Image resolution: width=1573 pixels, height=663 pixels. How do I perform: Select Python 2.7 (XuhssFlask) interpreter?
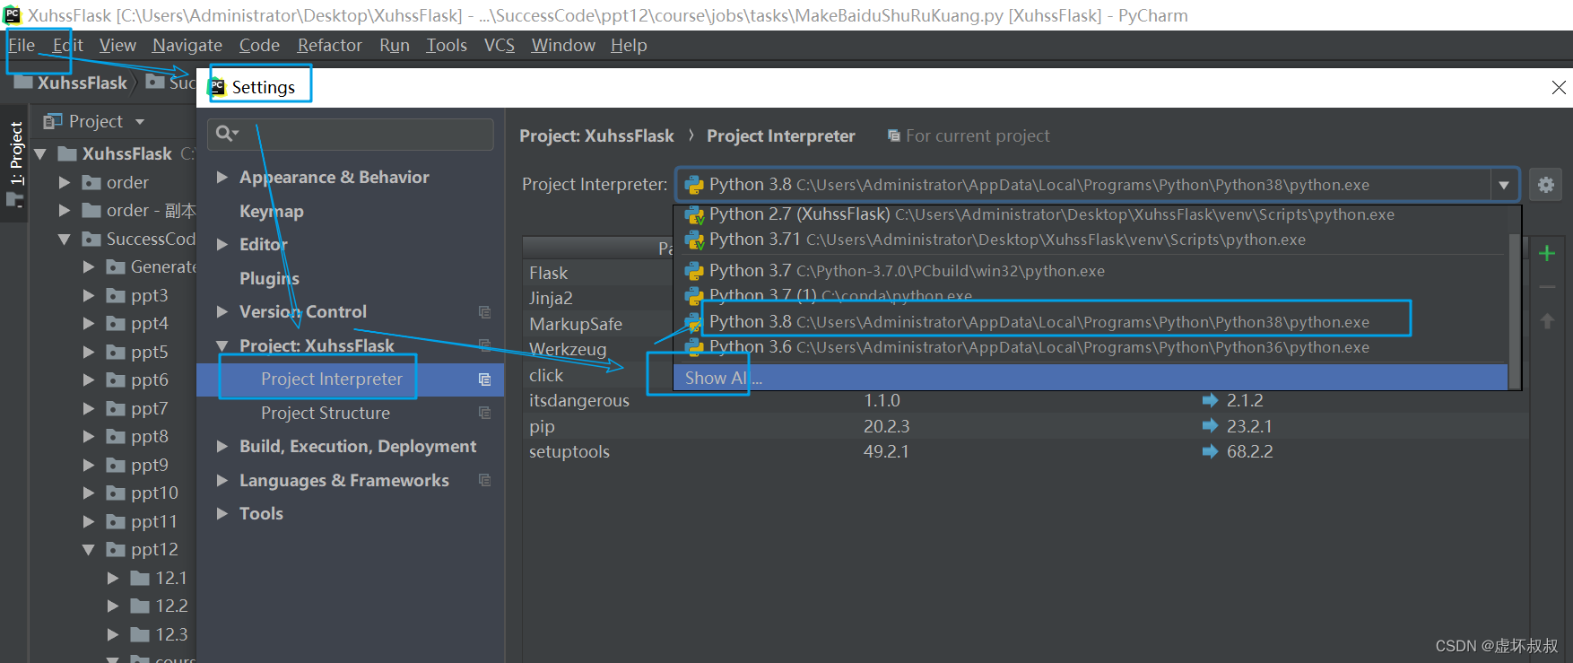[1091, 214]
